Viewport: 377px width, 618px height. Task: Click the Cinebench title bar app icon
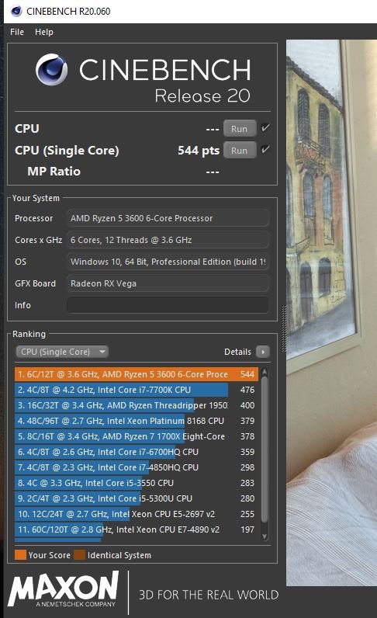(x=16, y=11)
